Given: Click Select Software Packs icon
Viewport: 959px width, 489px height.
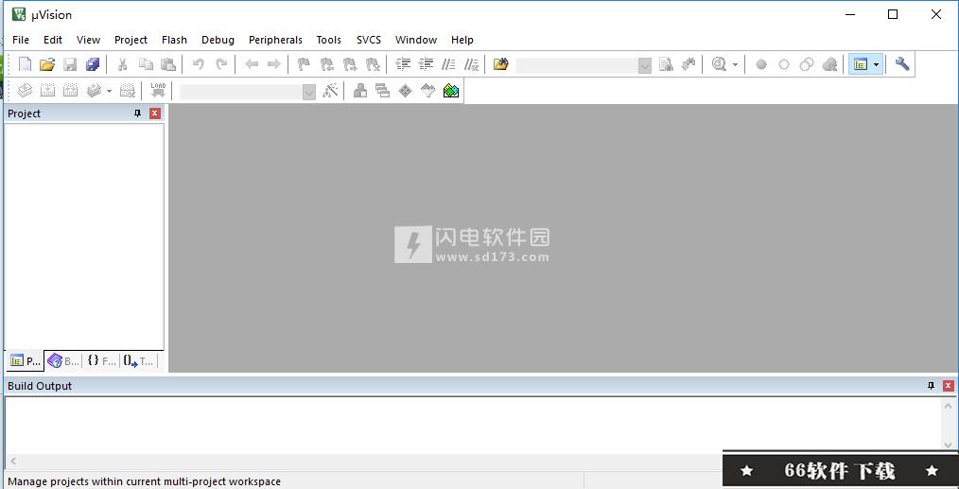Looking at the screenshot, I should point(428,91).
